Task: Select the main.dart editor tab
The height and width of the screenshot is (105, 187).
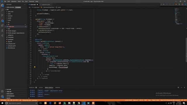Action: (x=33, y=5)
